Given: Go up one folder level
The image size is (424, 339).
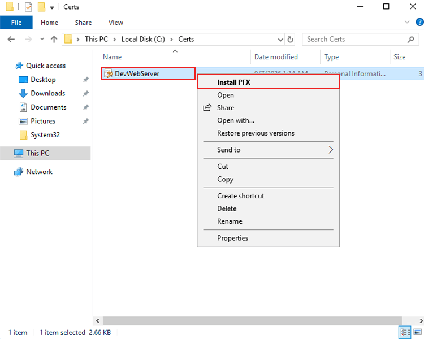Looking at the screenshot, I should pyautogui.click(x=54, y=40).
